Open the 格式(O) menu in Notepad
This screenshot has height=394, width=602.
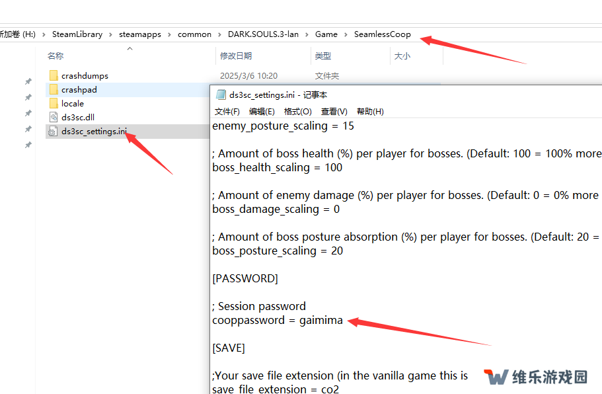pos(297,111)
